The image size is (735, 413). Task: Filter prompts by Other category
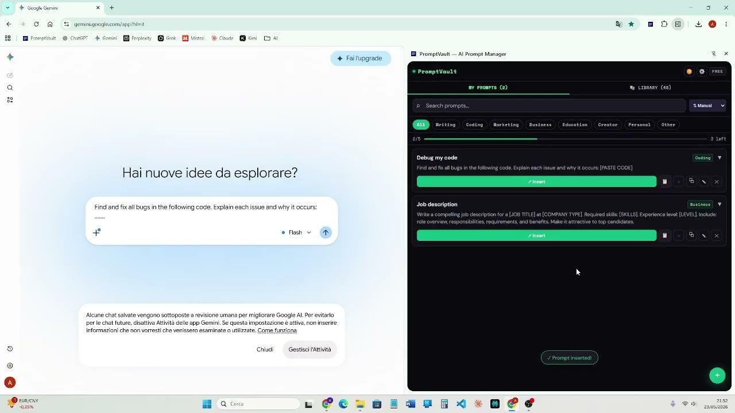[x=668, y=124]
